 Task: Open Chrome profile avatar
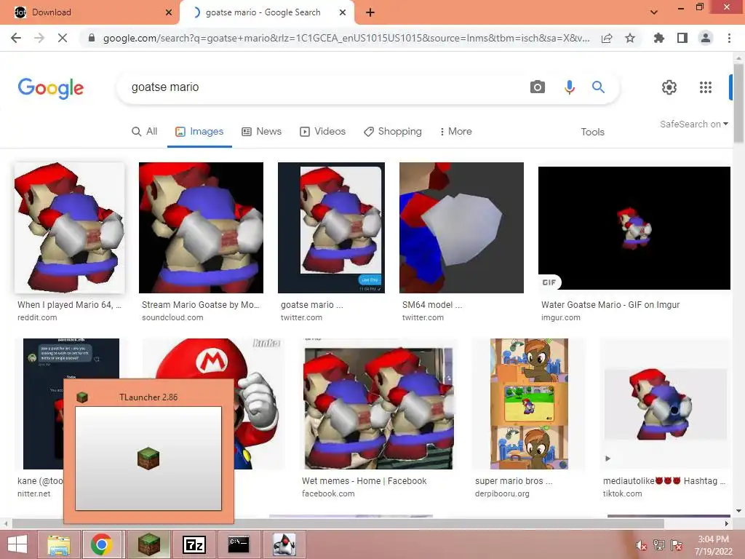point(706,38)
